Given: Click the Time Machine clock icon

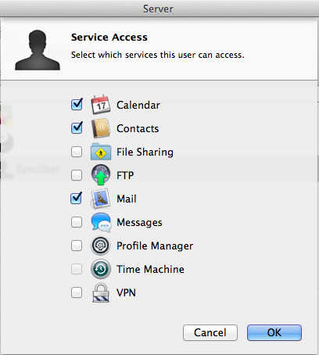Looking at the screenshot, I should (101, 269).
